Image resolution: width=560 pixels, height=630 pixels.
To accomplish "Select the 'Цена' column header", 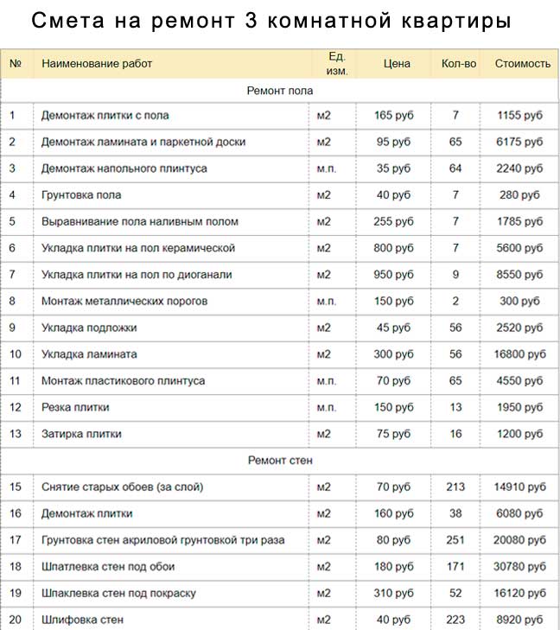I will (x=397, y=64).
